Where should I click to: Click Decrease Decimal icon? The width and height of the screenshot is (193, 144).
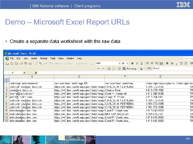click(x=186, y=63)
